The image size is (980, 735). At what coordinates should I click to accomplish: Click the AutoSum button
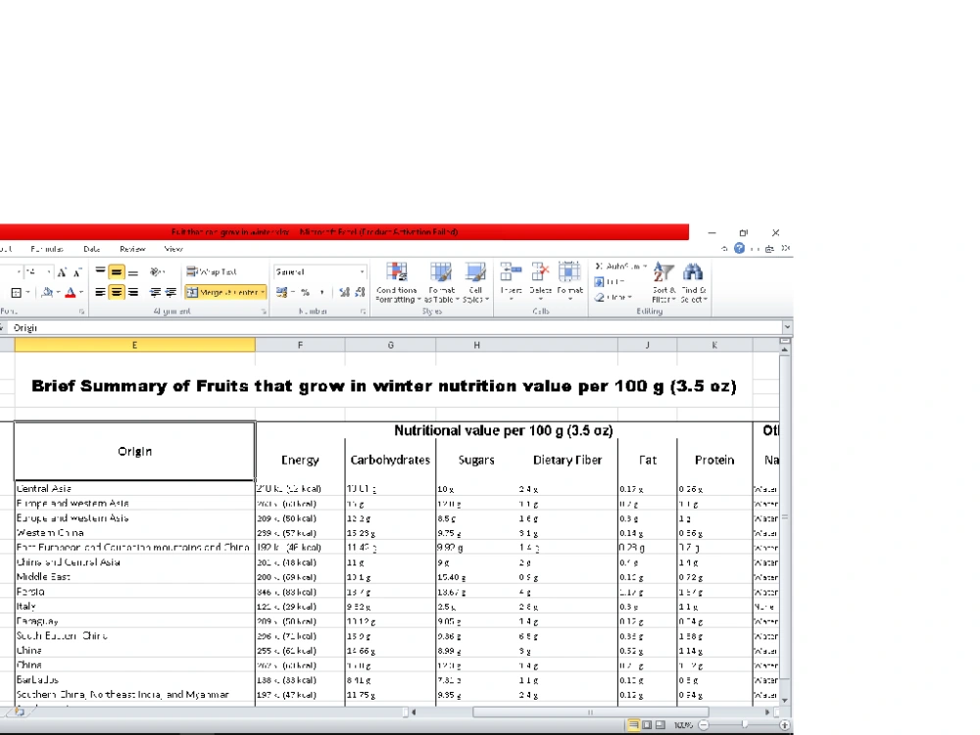(616, 267)
